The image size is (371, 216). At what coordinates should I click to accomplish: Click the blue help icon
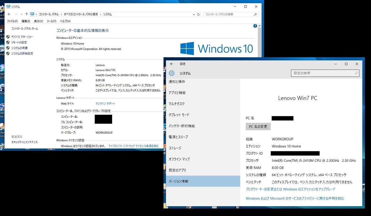pyautogui.click(x=255, y=26)
